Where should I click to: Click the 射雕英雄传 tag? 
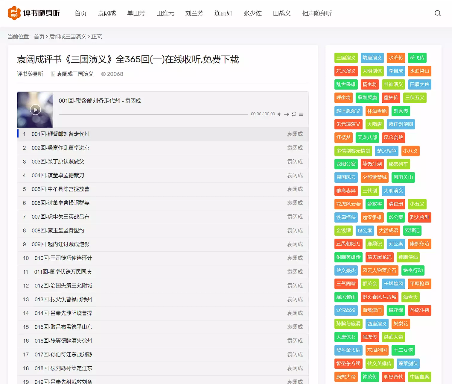[348, 257]
